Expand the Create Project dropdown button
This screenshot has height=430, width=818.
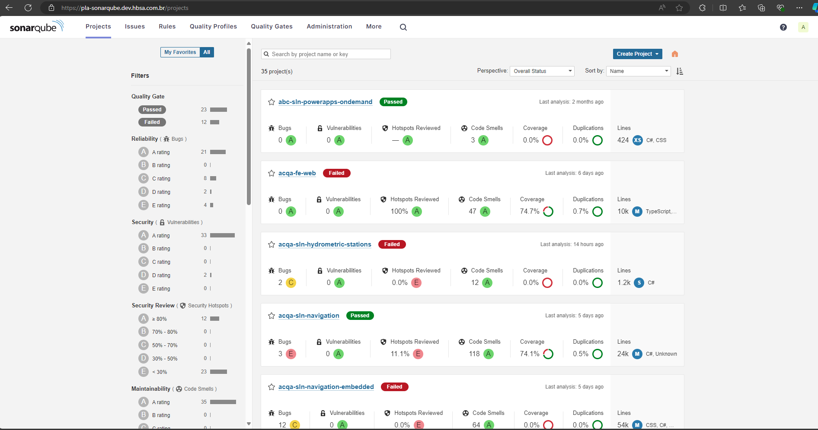coord(637,54)
